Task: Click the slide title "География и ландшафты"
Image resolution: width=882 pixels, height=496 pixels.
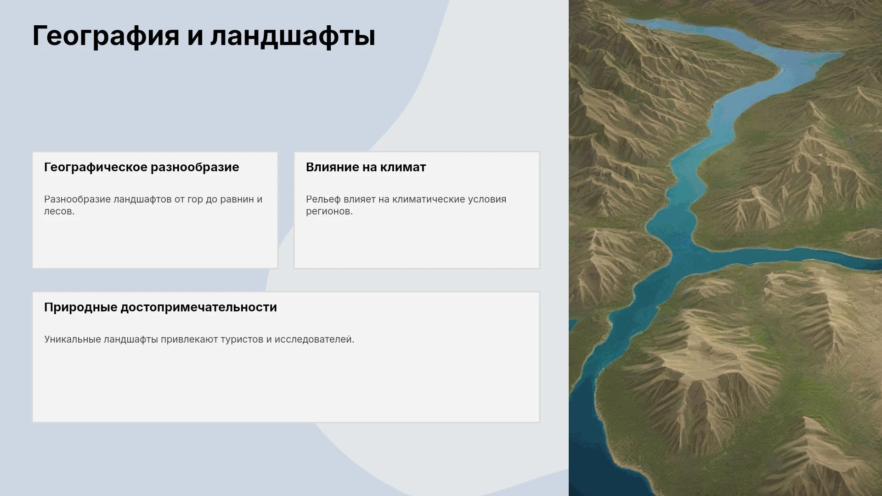Action: click(204, 36)
